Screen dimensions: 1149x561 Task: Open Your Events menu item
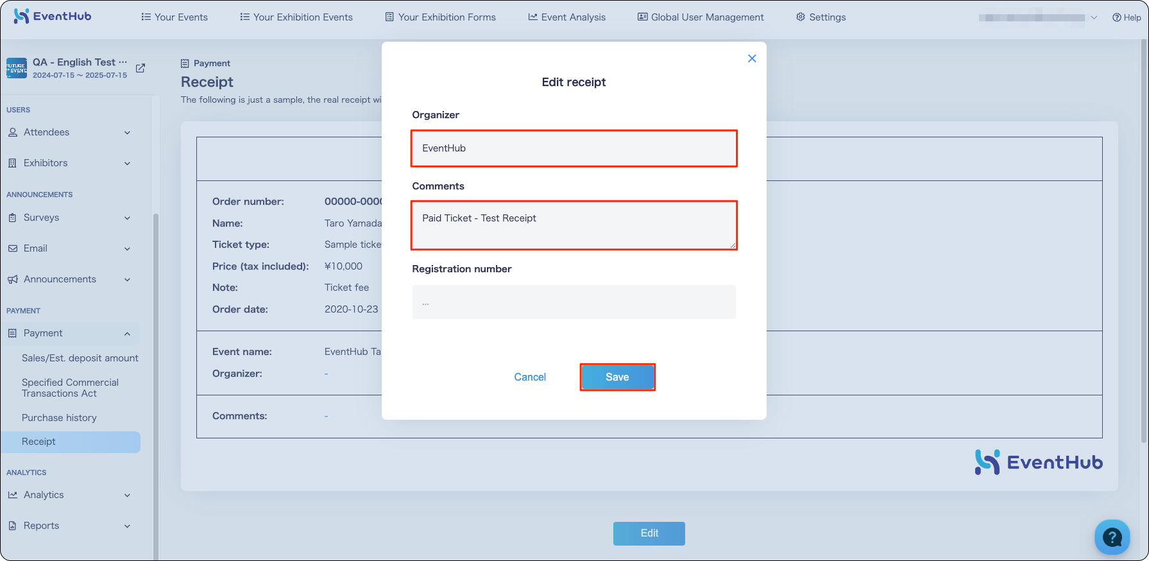coord(174,17)
